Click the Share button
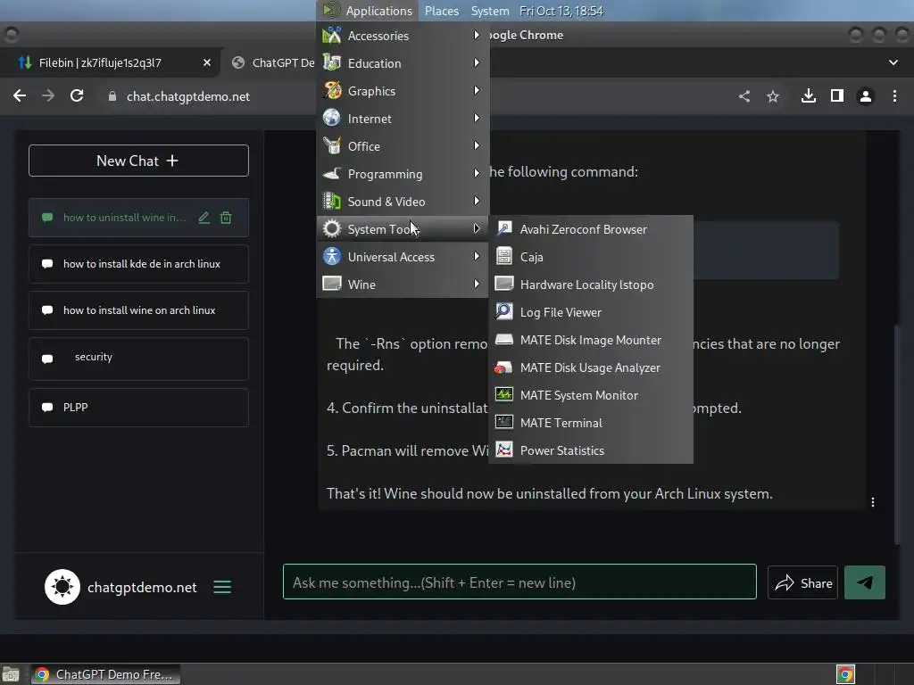 pyautogui.click(x=802, y=582)
